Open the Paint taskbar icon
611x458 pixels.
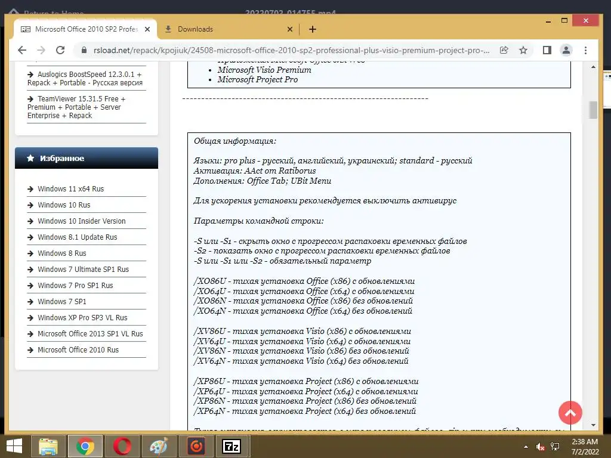pyautogui.click(x=159, y=446)
